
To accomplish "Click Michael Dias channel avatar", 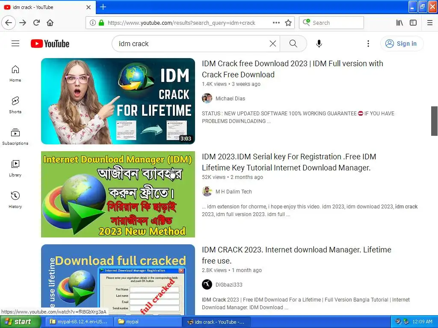I will click(207, 99).
